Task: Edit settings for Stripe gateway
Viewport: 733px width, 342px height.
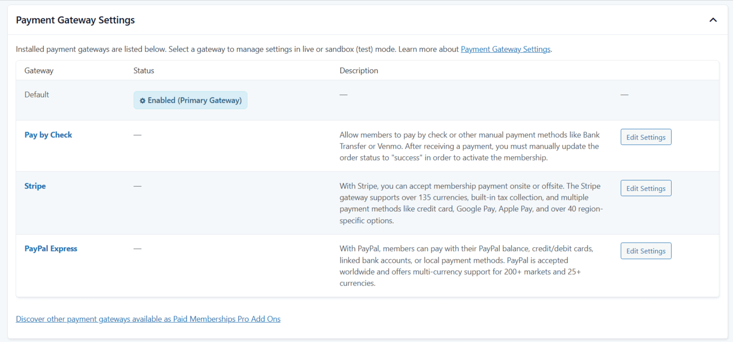Action: click(645, 188)
